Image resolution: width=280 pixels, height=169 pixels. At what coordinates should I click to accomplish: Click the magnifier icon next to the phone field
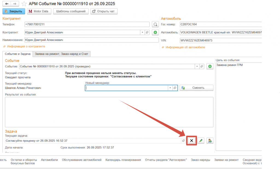(x=155, y=24)
